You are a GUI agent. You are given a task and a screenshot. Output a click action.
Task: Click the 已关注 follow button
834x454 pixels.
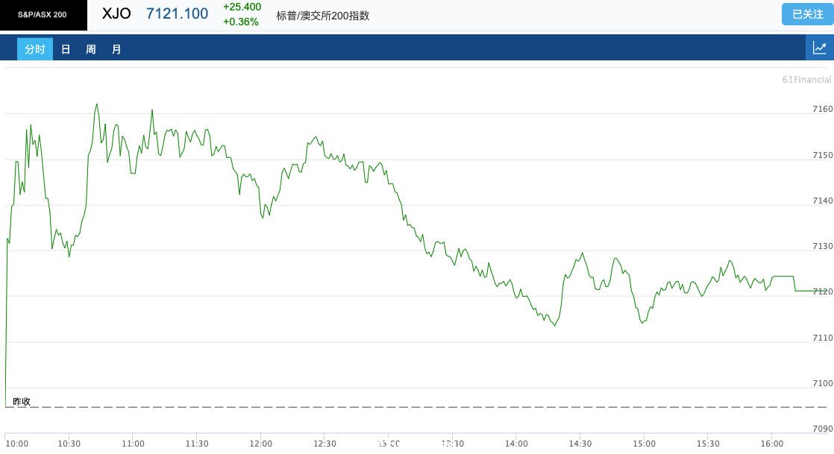click(807, 14)
